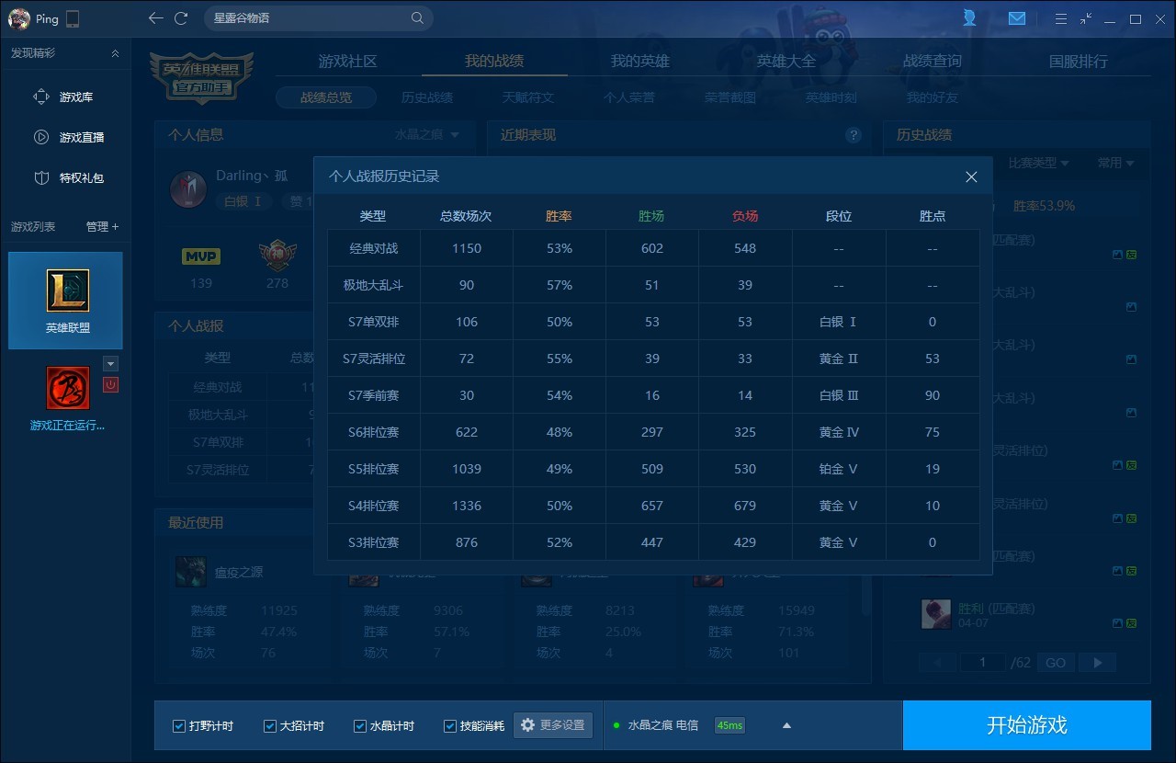Select the 荣誉截图 sub-tab

click(730, 97)
